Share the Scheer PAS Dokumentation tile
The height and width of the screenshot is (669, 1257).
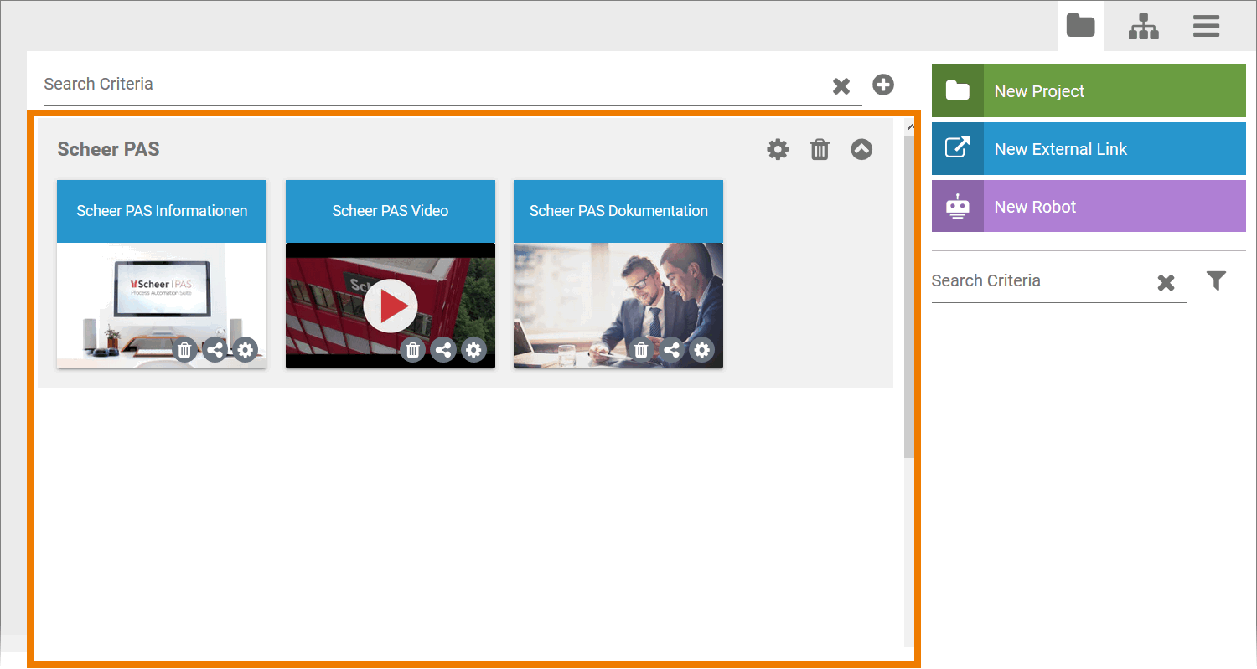pyautogui.click(x=671, y=350)
